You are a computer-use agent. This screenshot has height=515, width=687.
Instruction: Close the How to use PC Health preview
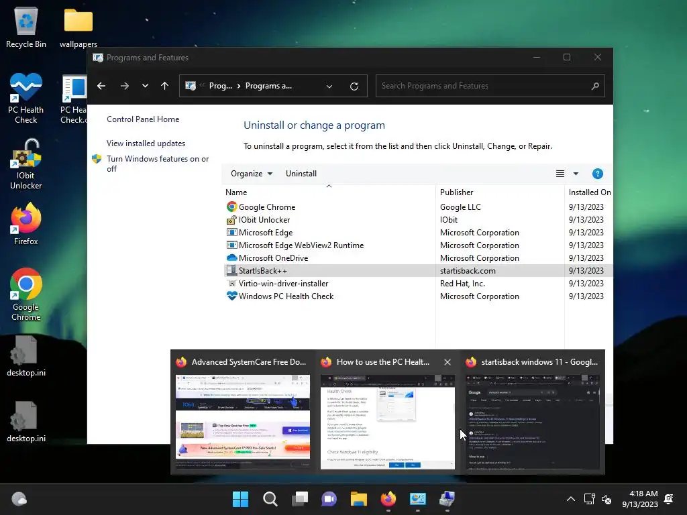(447, 362)
